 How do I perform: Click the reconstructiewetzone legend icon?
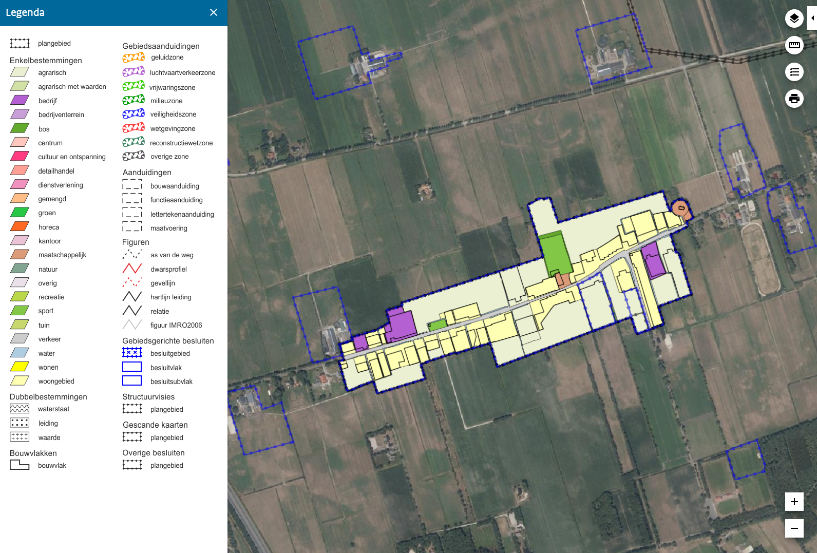pos(134,142)
